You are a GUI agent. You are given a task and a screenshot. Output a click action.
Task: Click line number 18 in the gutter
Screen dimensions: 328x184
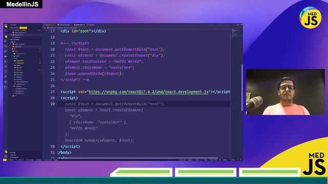click(x=52, y=37)
